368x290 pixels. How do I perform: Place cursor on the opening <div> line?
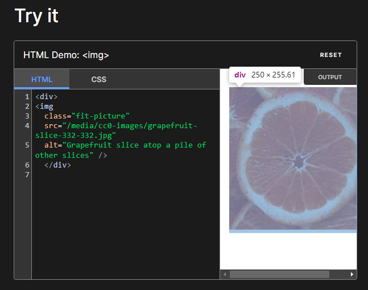coord(46,97)
